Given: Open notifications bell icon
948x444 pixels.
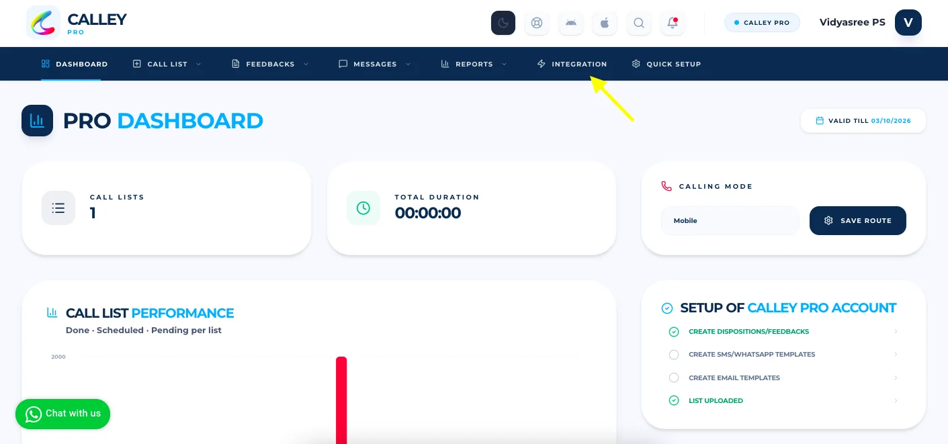Looking at the screenshot, I should (x=673, y=23).
